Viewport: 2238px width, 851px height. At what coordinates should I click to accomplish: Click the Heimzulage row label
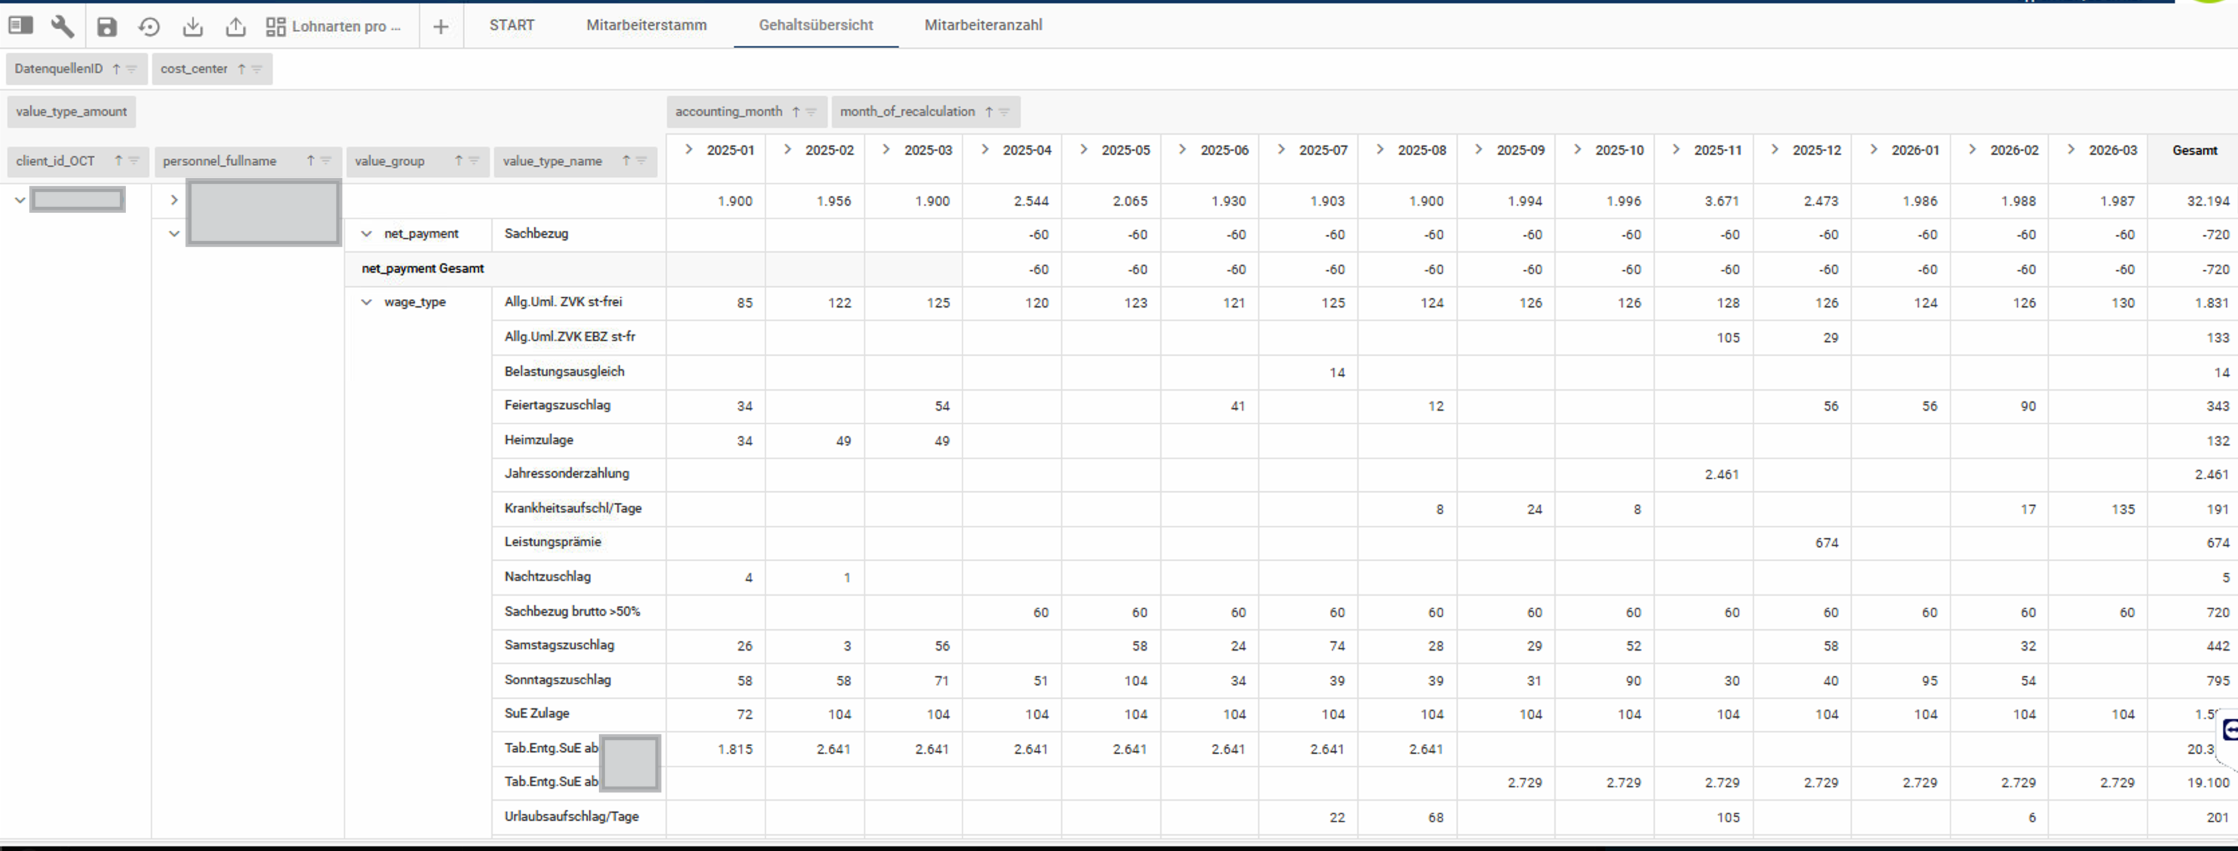coord(539,440)
